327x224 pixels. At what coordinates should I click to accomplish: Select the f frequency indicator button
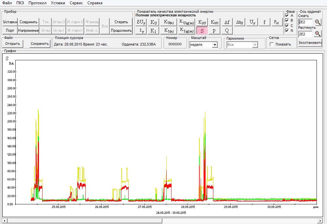(264, 22)
